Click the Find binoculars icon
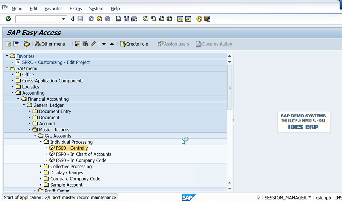The image size is (342, 201). pyautogui.click(x=126, y=19)
